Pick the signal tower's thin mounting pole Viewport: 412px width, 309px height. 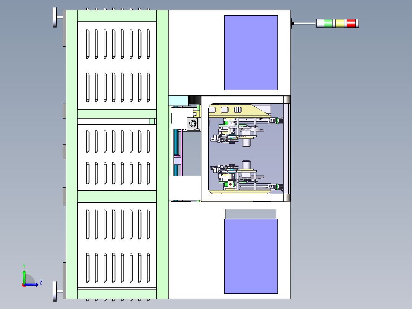(x=304, y=24)
